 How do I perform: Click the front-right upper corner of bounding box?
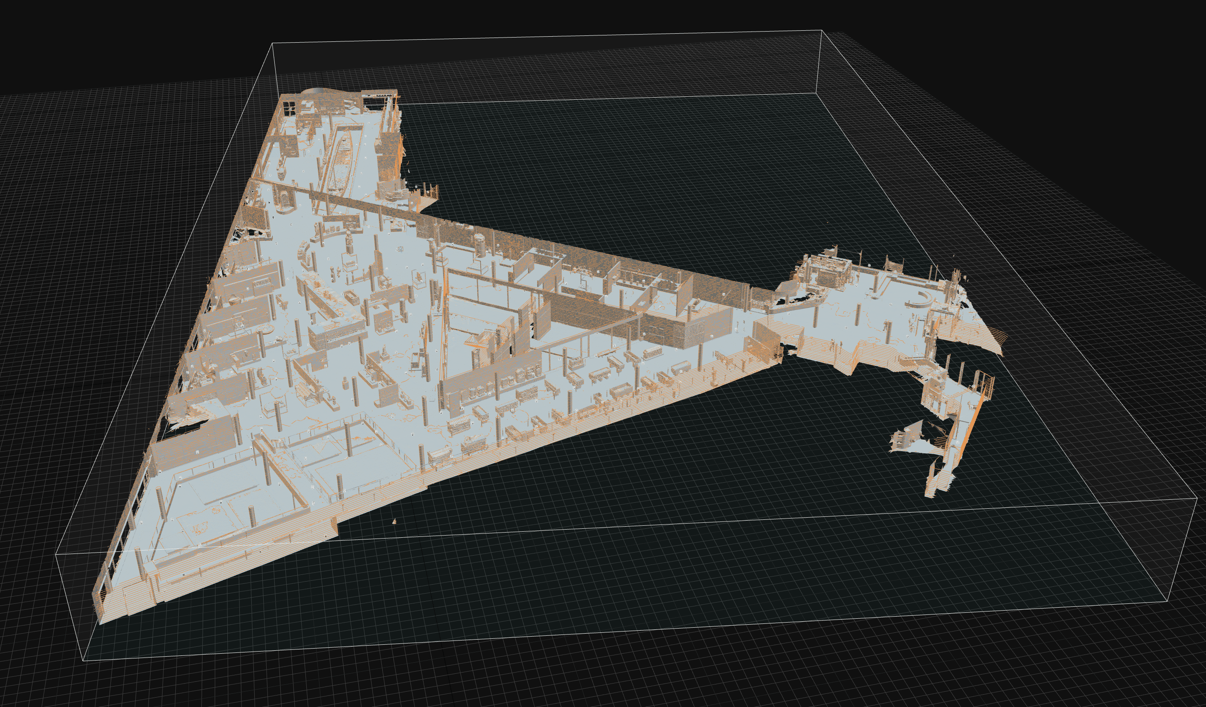point(1197,498)
